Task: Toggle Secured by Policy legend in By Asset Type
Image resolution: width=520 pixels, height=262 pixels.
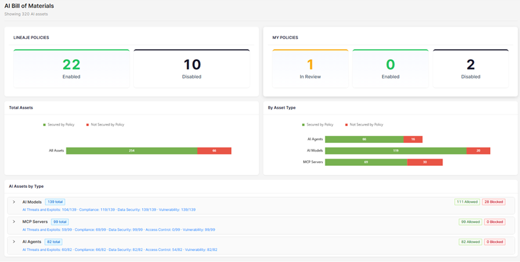Action: pos(318,124)
